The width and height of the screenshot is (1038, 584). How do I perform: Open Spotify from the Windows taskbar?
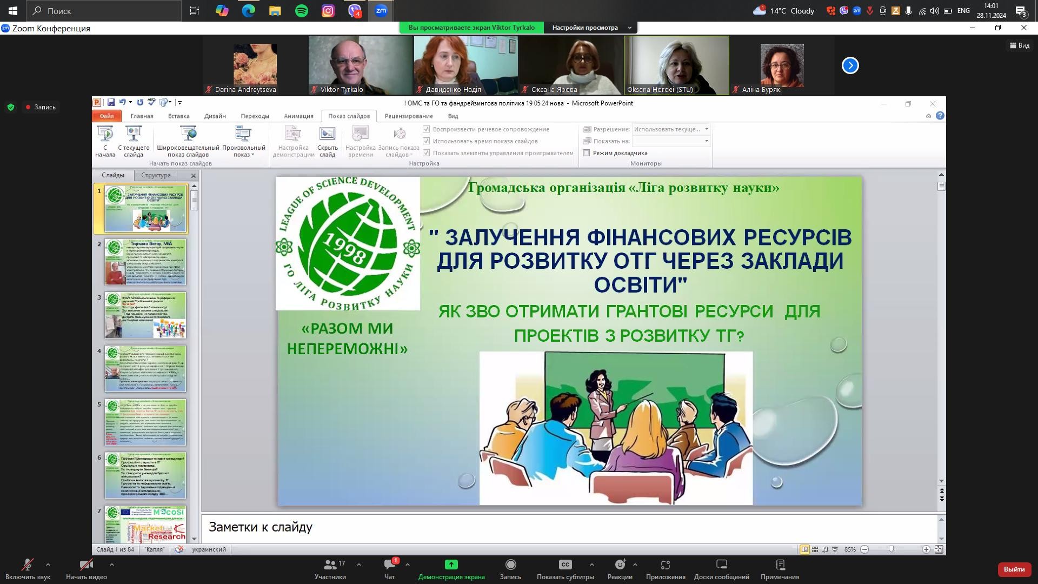pyautogui.click(x=302, y=11)
